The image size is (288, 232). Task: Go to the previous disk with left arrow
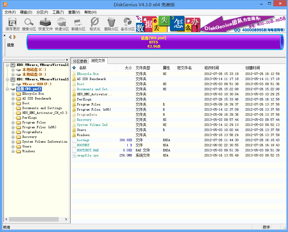pos(10,37)
